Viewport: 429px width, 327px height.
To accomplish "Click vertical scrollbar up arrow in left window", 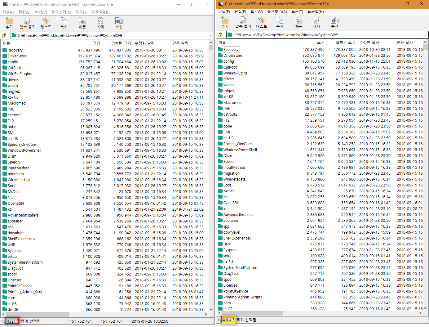I will (211, 43).
